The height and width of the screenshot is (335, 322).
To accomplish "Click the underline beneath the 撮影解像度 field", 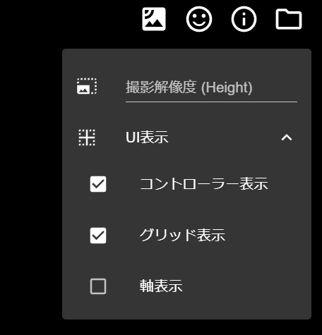I will point(211,102).
